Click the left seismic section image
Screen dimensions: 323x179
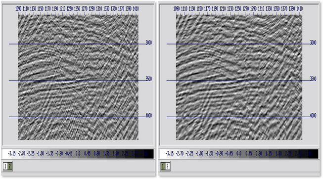(x=78, y=77)
